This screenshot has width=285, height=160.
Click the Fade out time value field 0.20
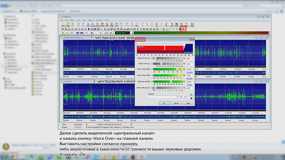pyautogui.click(x=190, y=59)
